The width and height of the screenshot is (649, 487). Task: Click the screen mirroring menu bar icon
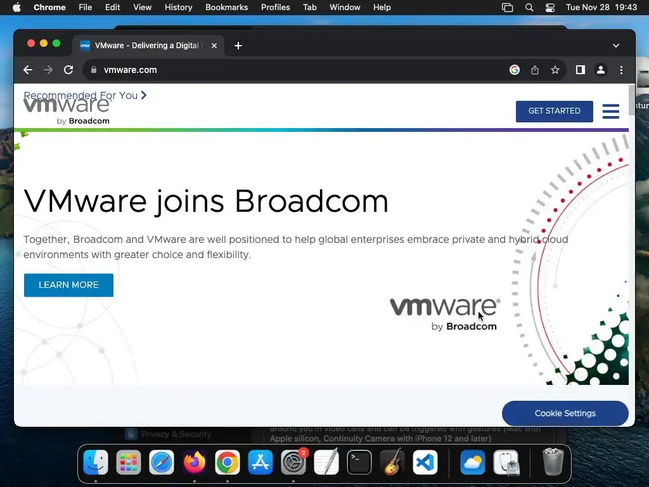click(x=507, y=8)
